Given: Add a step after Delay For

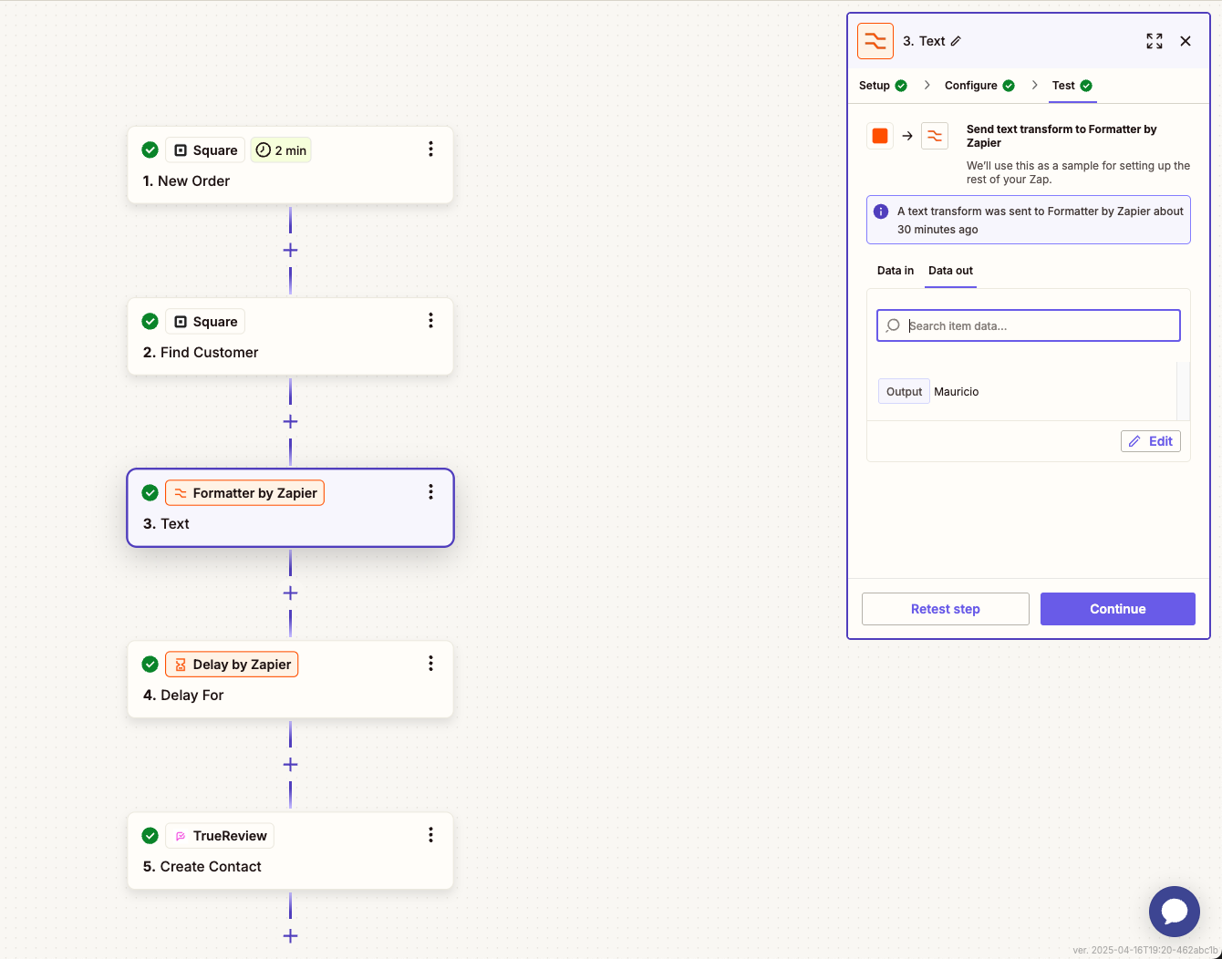Looking at the screenshot, I should [x=290, y=764].
